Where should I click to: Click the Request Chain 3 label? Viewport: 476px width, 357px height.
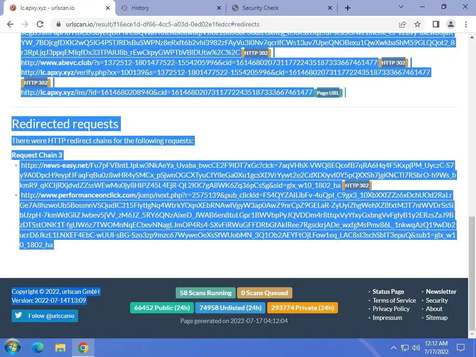tap(37, 155)
